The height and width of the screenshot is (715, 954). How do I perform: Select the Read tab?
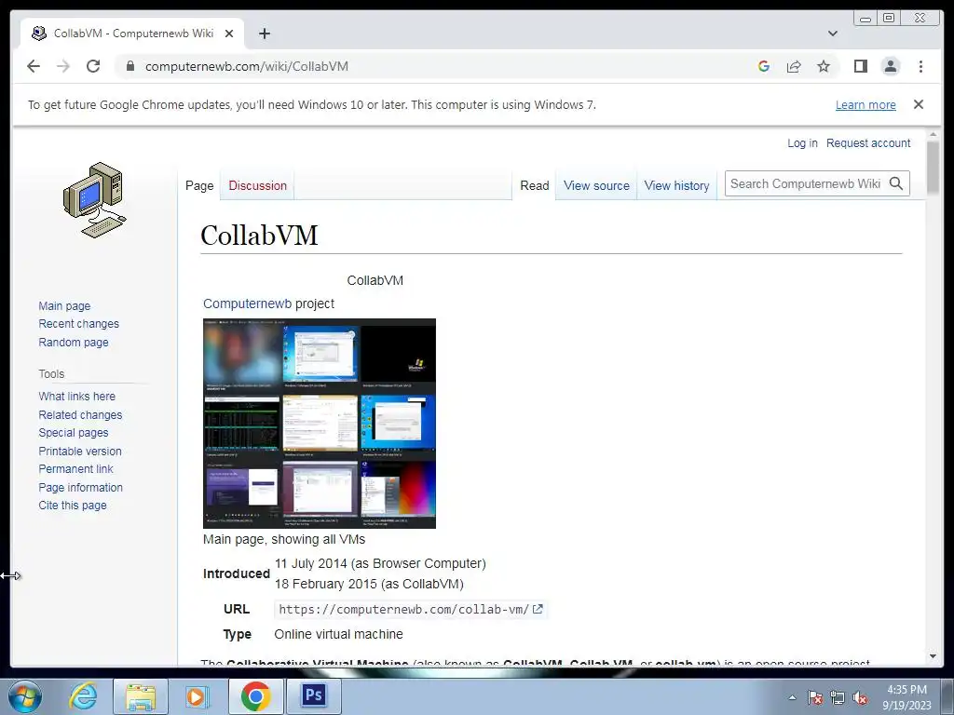tap(534, 185)
